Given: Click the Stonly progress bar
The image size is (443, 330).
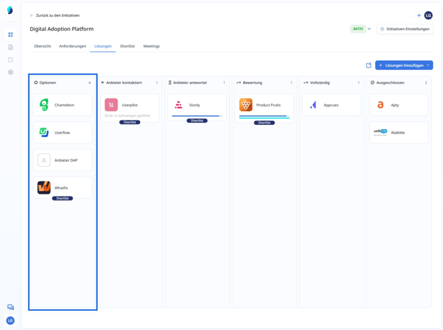Looking at the screenshot, I should pyautogui.click(x=196, y=116).
